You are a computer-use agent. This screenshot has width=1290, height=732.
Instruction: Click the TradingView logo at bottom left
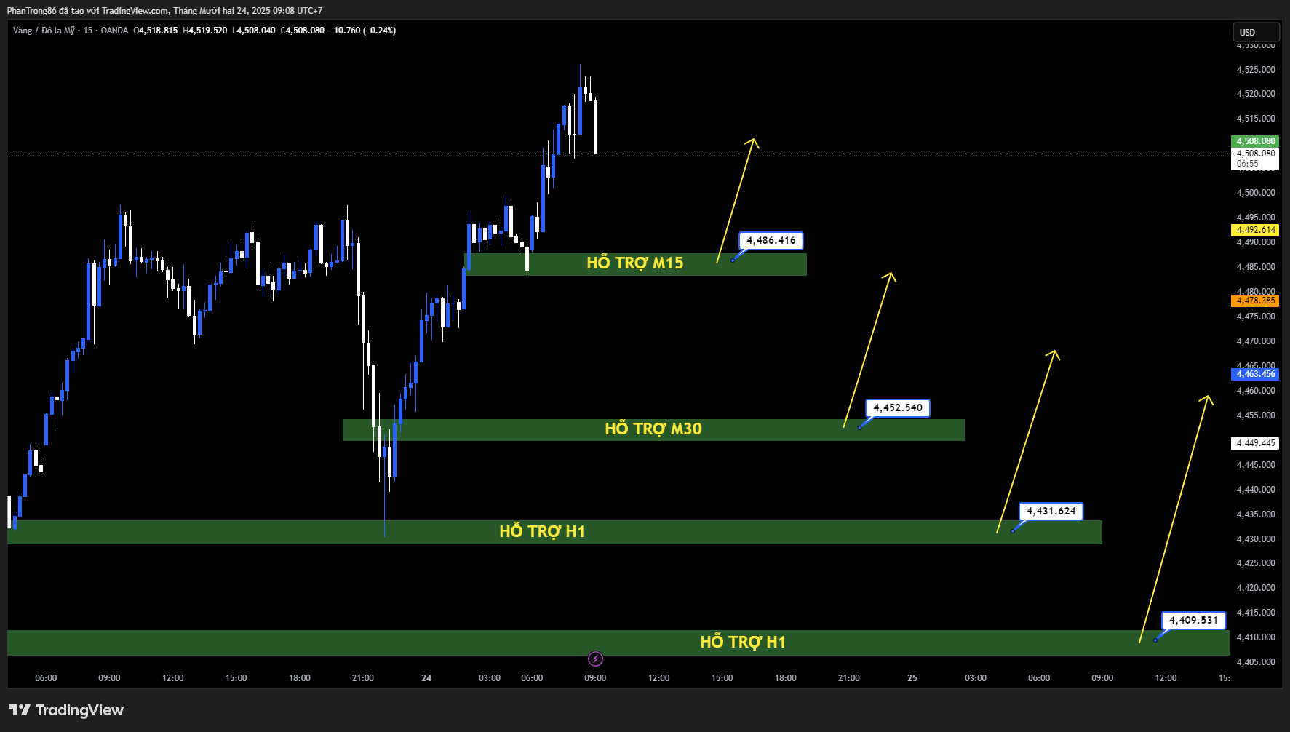[66, 710]
